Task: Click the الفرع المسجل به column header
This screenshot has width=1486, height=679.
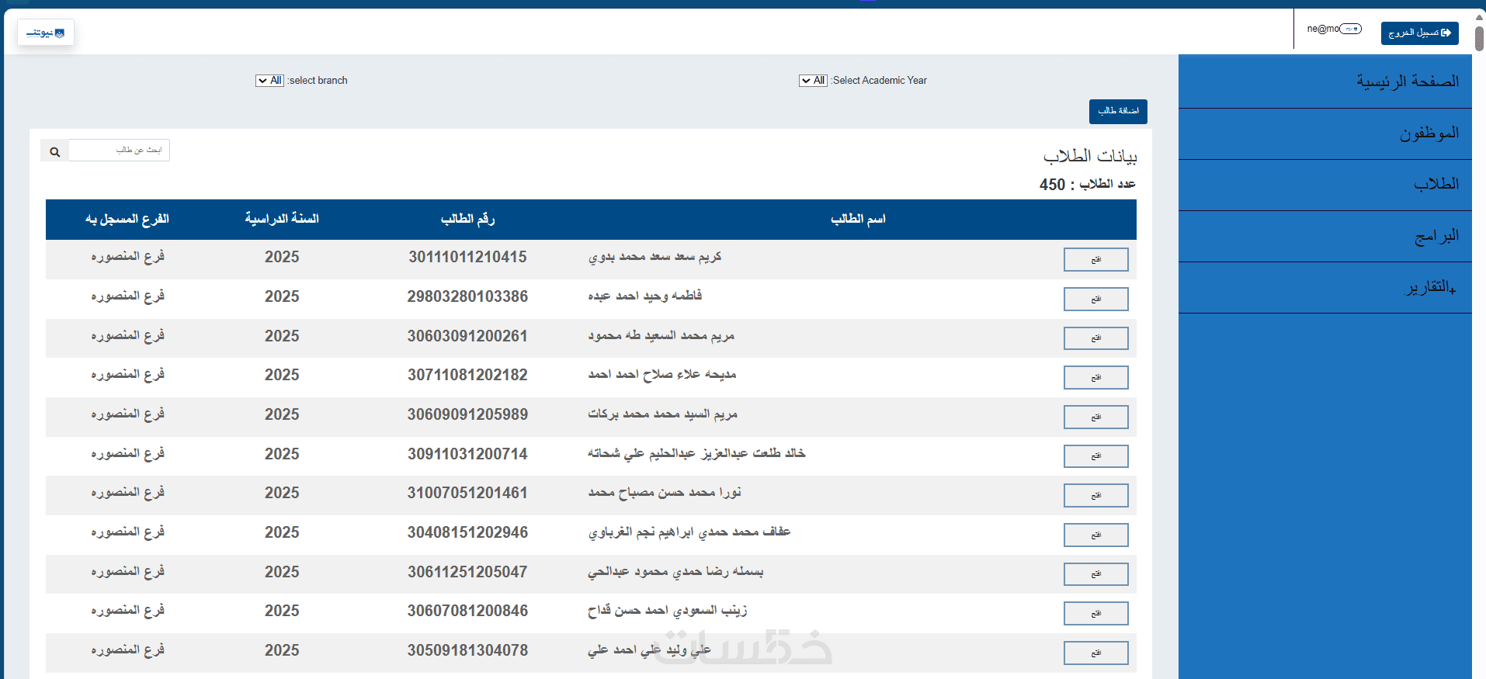Action: click(x=127, y=219)
